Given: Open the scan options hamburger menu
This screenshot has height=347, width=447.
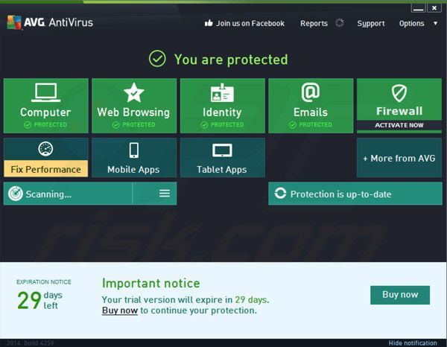Looking at the screenshot, I should (165, 194).
